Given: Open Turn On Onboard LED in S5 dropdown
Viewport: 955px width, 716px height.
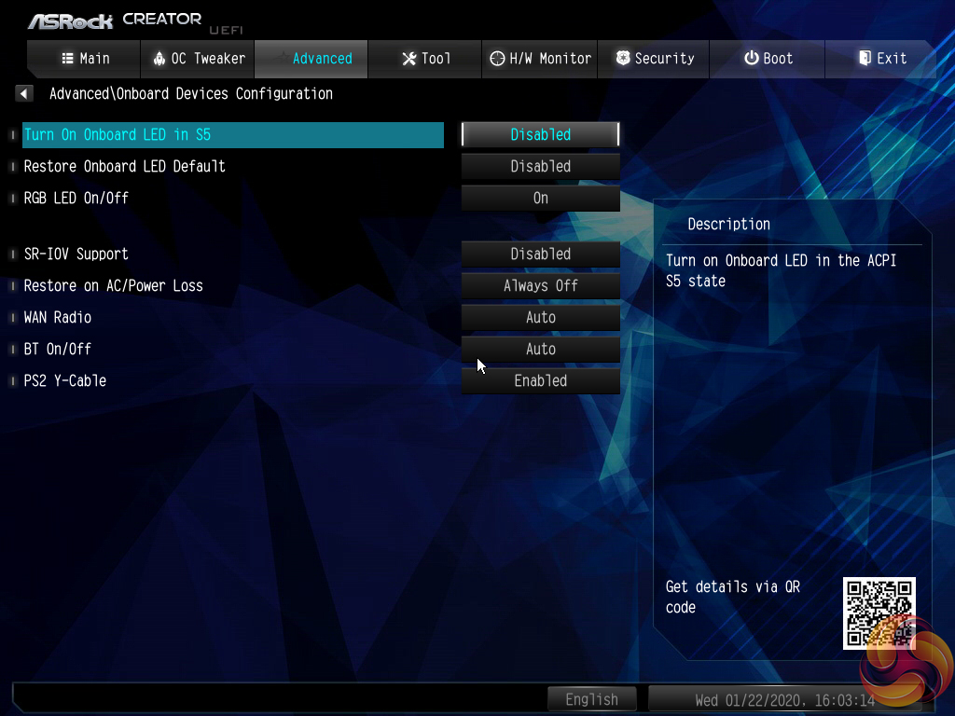Looking at the screenshot, I should pyautogui.click(x=540, y=134).
